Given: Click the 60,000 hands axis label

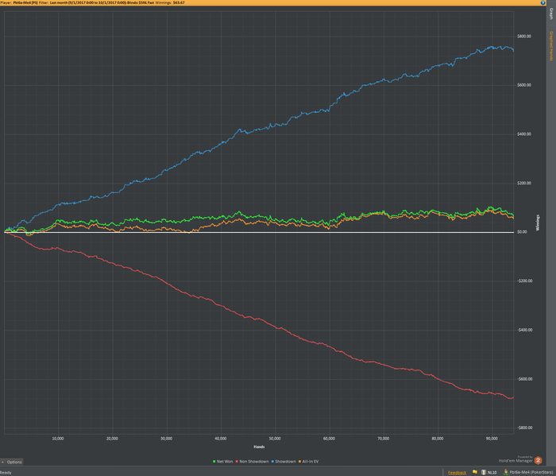Looking at the screenshot, I should pyautogui.click(x=329, y=439).
